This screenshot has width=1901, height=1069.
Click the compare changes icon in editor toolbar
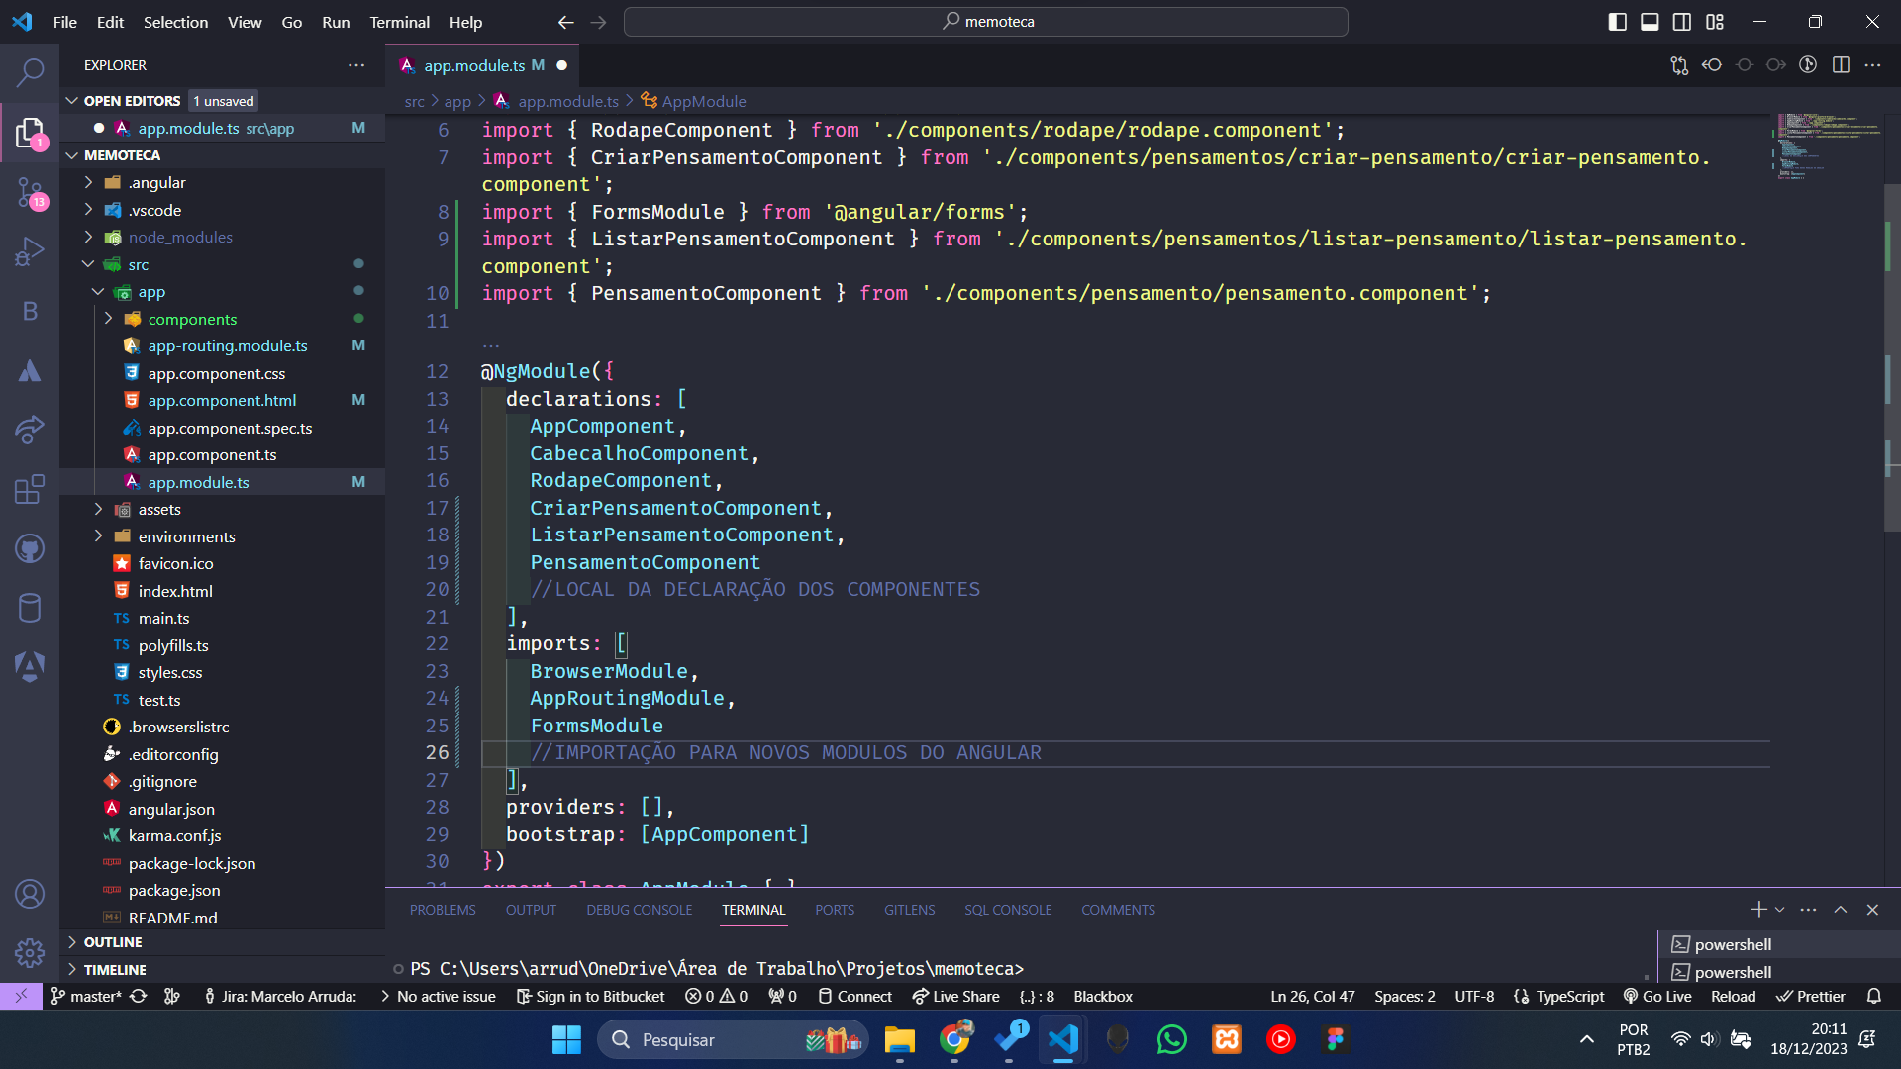[1679, 65]
